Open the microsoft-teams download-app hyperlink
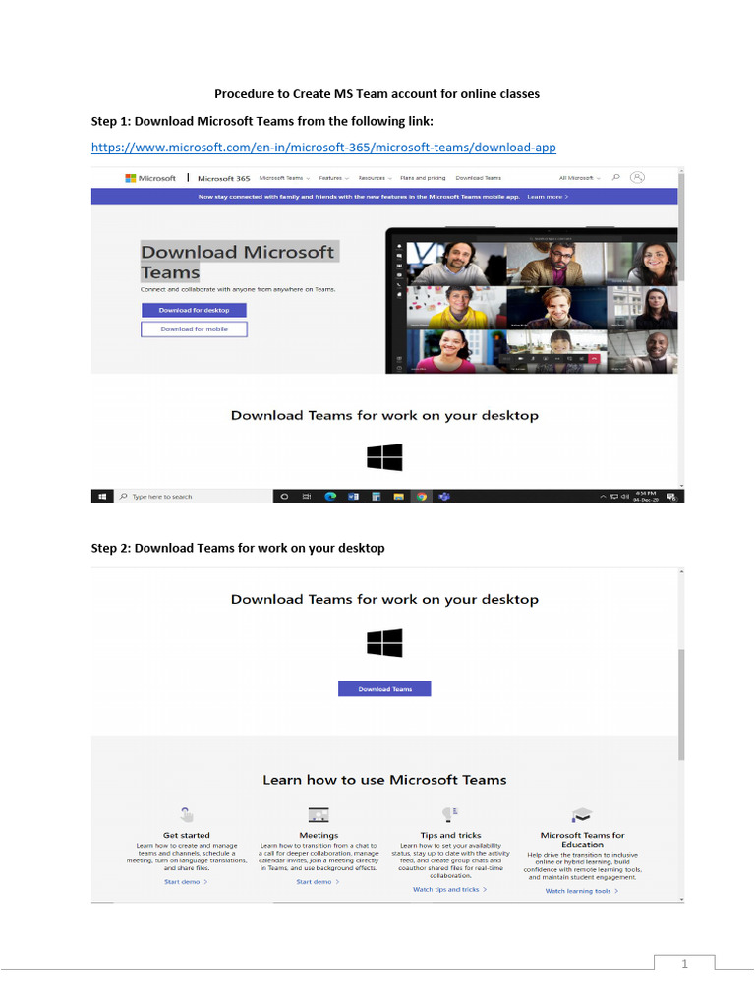755x1007 pixels. pyautogui.click(x=323, y=148)
